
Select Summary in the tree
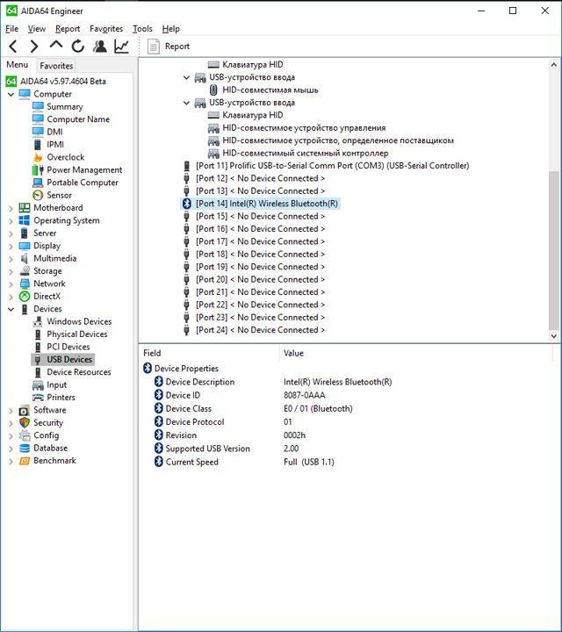coord(64,107)
